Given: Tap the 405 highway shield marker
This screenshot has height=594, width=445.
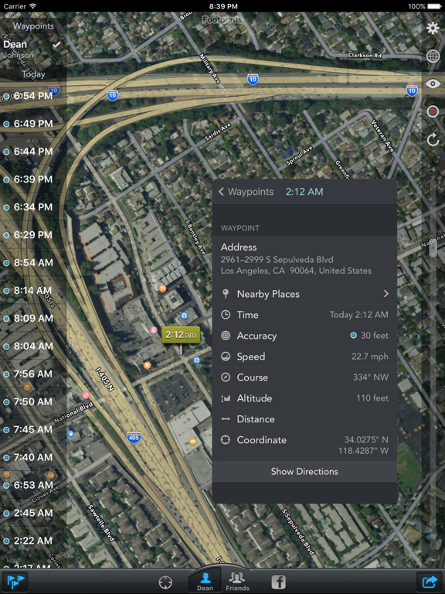Looking at the screenshot, I should coord(134,438).
